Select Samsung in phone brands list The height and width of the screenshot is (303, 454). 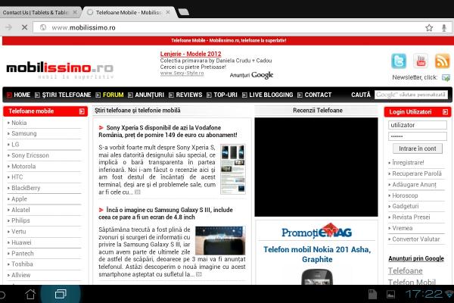[23, 133]
